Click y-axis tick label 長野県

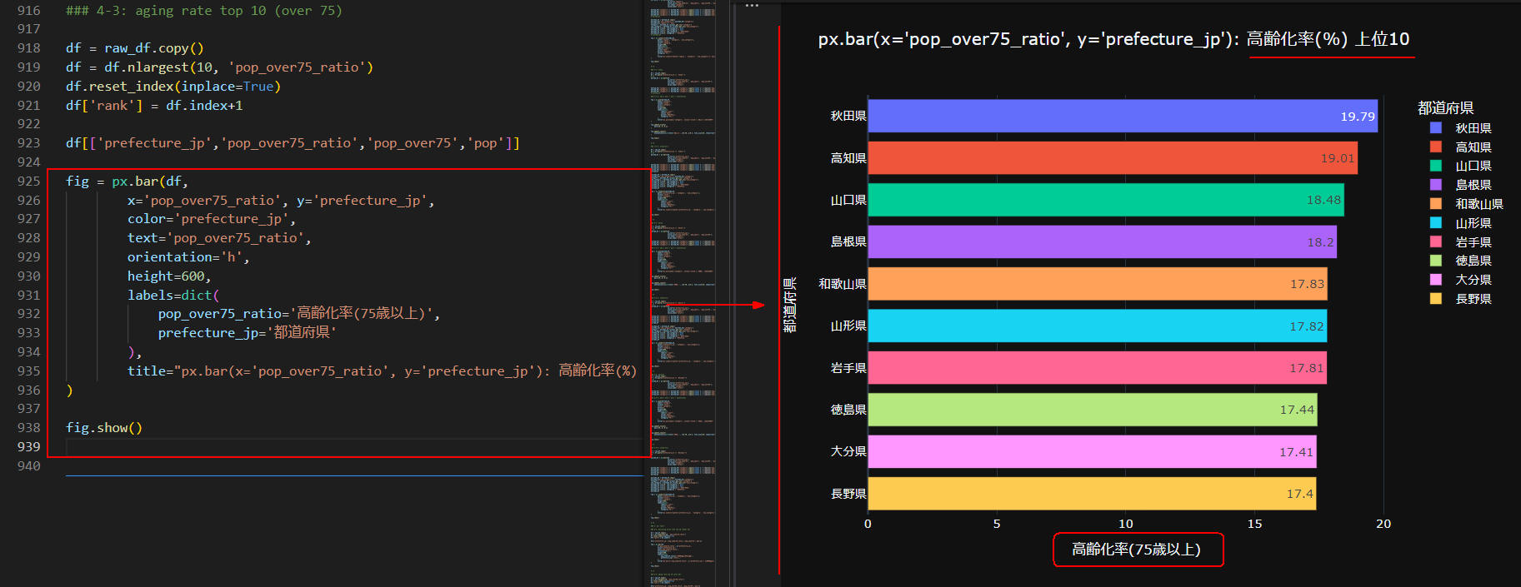point(848,494)
